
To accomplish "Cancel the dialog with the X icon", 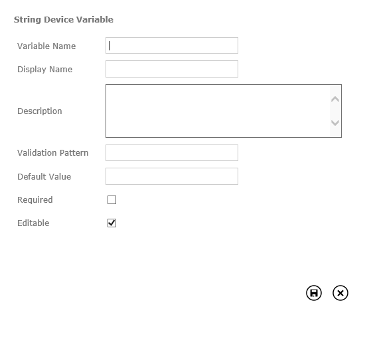I will [340, 293].
